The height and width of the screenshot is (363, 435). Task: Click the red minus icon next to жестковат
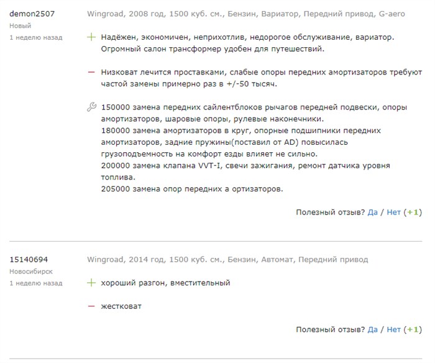pyautogui.click(x=91, y=306)
